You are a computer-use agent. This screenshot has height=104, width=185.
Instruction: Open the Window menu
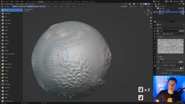pos(17,1)
